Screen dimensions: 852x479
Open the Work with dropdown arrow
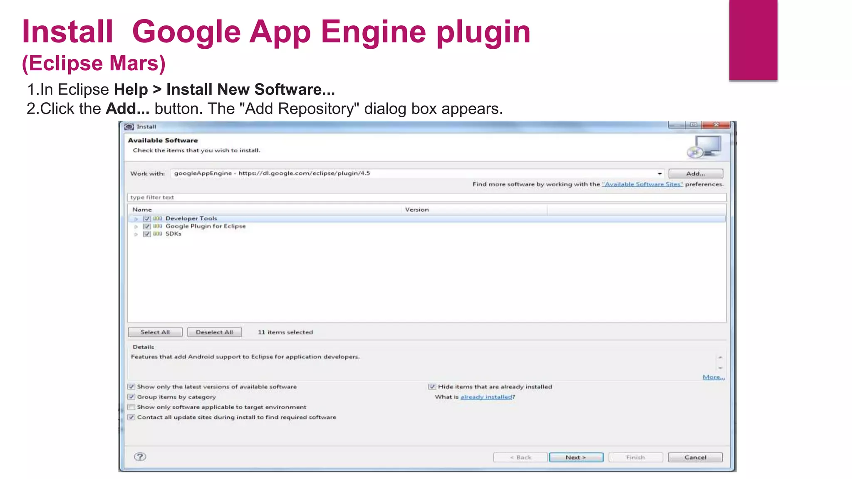(x=660, y=173)
